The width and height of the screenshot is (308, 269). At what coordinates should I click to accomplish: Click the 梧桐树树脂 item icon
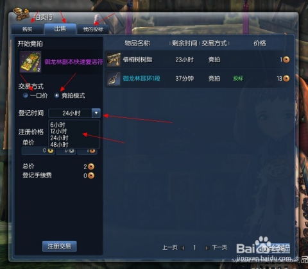tap(114, 60)
